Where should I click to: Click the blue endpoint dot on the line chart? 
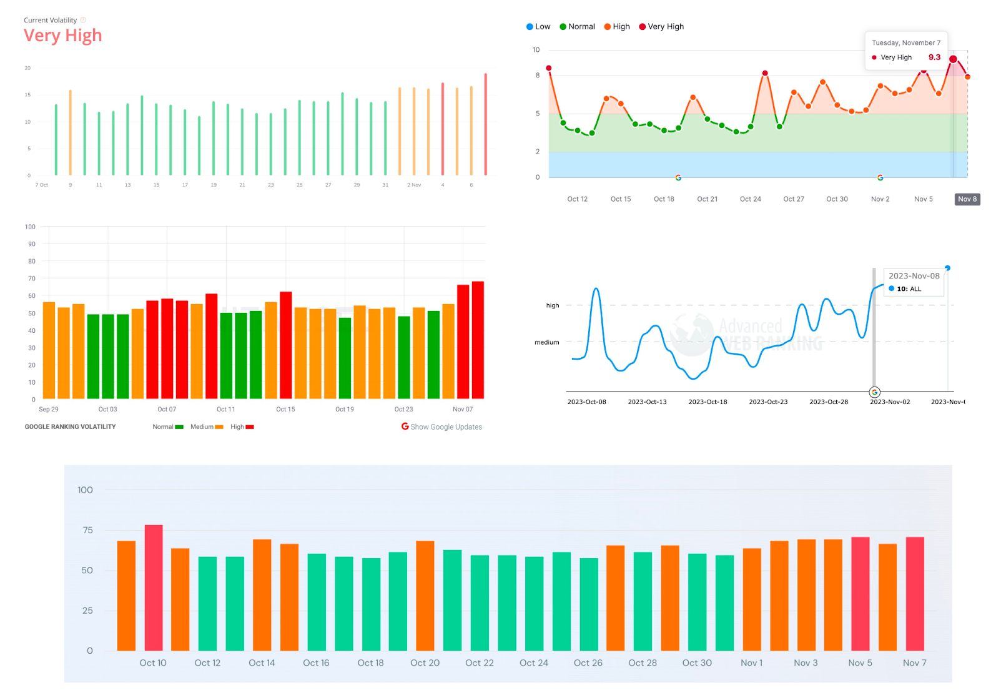coord(947,269)
